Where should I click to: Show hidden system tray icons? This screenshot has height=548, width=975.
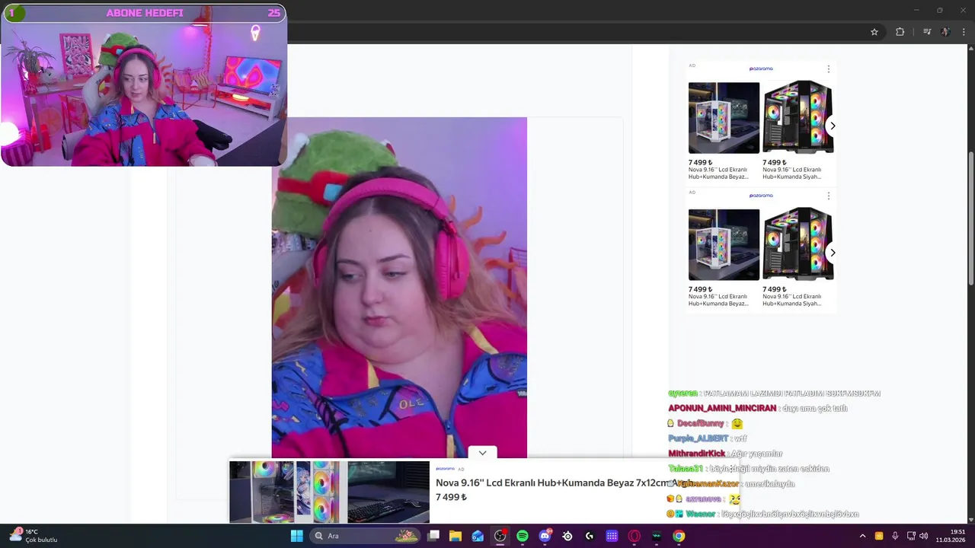tap(863, 536)
